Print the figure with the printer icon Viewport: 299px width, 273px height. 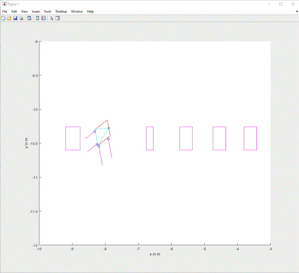pyautogui.click(x=21, y=18)
